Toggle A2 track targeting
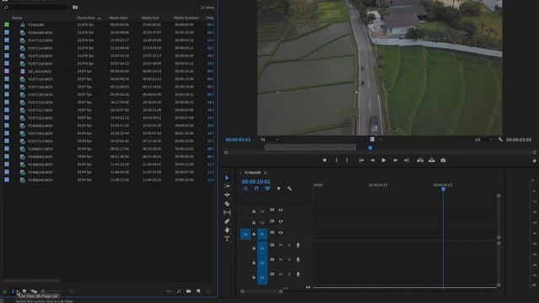The width and height of the screenshot is (539, 303). click(x=262, y=263)
